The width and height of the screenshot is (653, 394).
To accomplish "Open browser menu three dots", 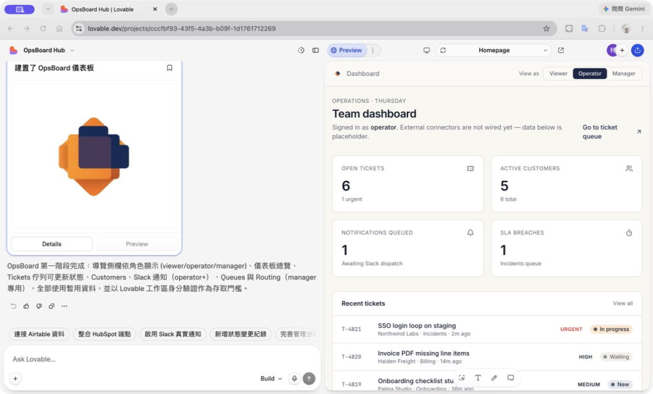I will [643, 28].
